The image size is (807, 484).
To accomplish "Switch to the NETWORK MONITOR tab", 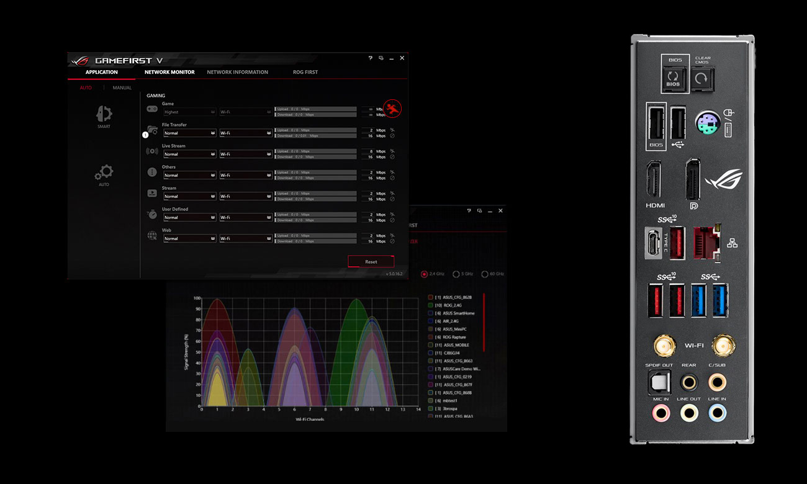I will [169, 72].
